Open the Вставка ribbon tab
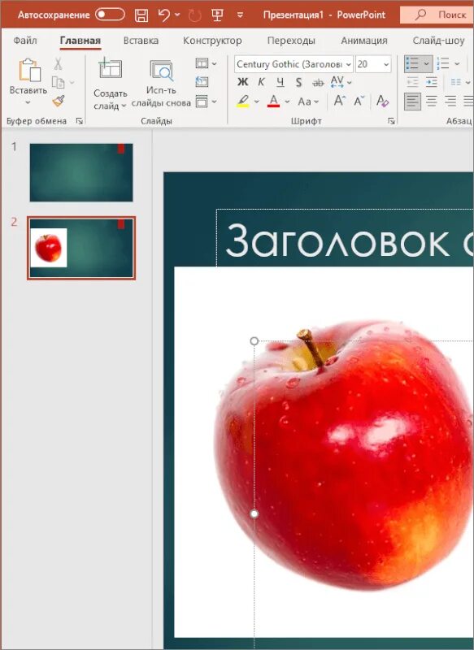This screenshot has height=650, width=474. [141, 41]
